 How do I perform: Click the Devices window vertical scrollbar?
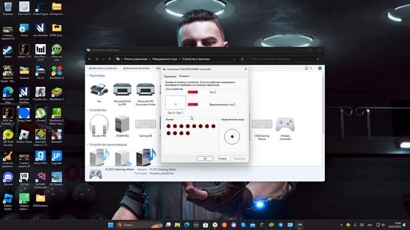(x=323, y=104)
